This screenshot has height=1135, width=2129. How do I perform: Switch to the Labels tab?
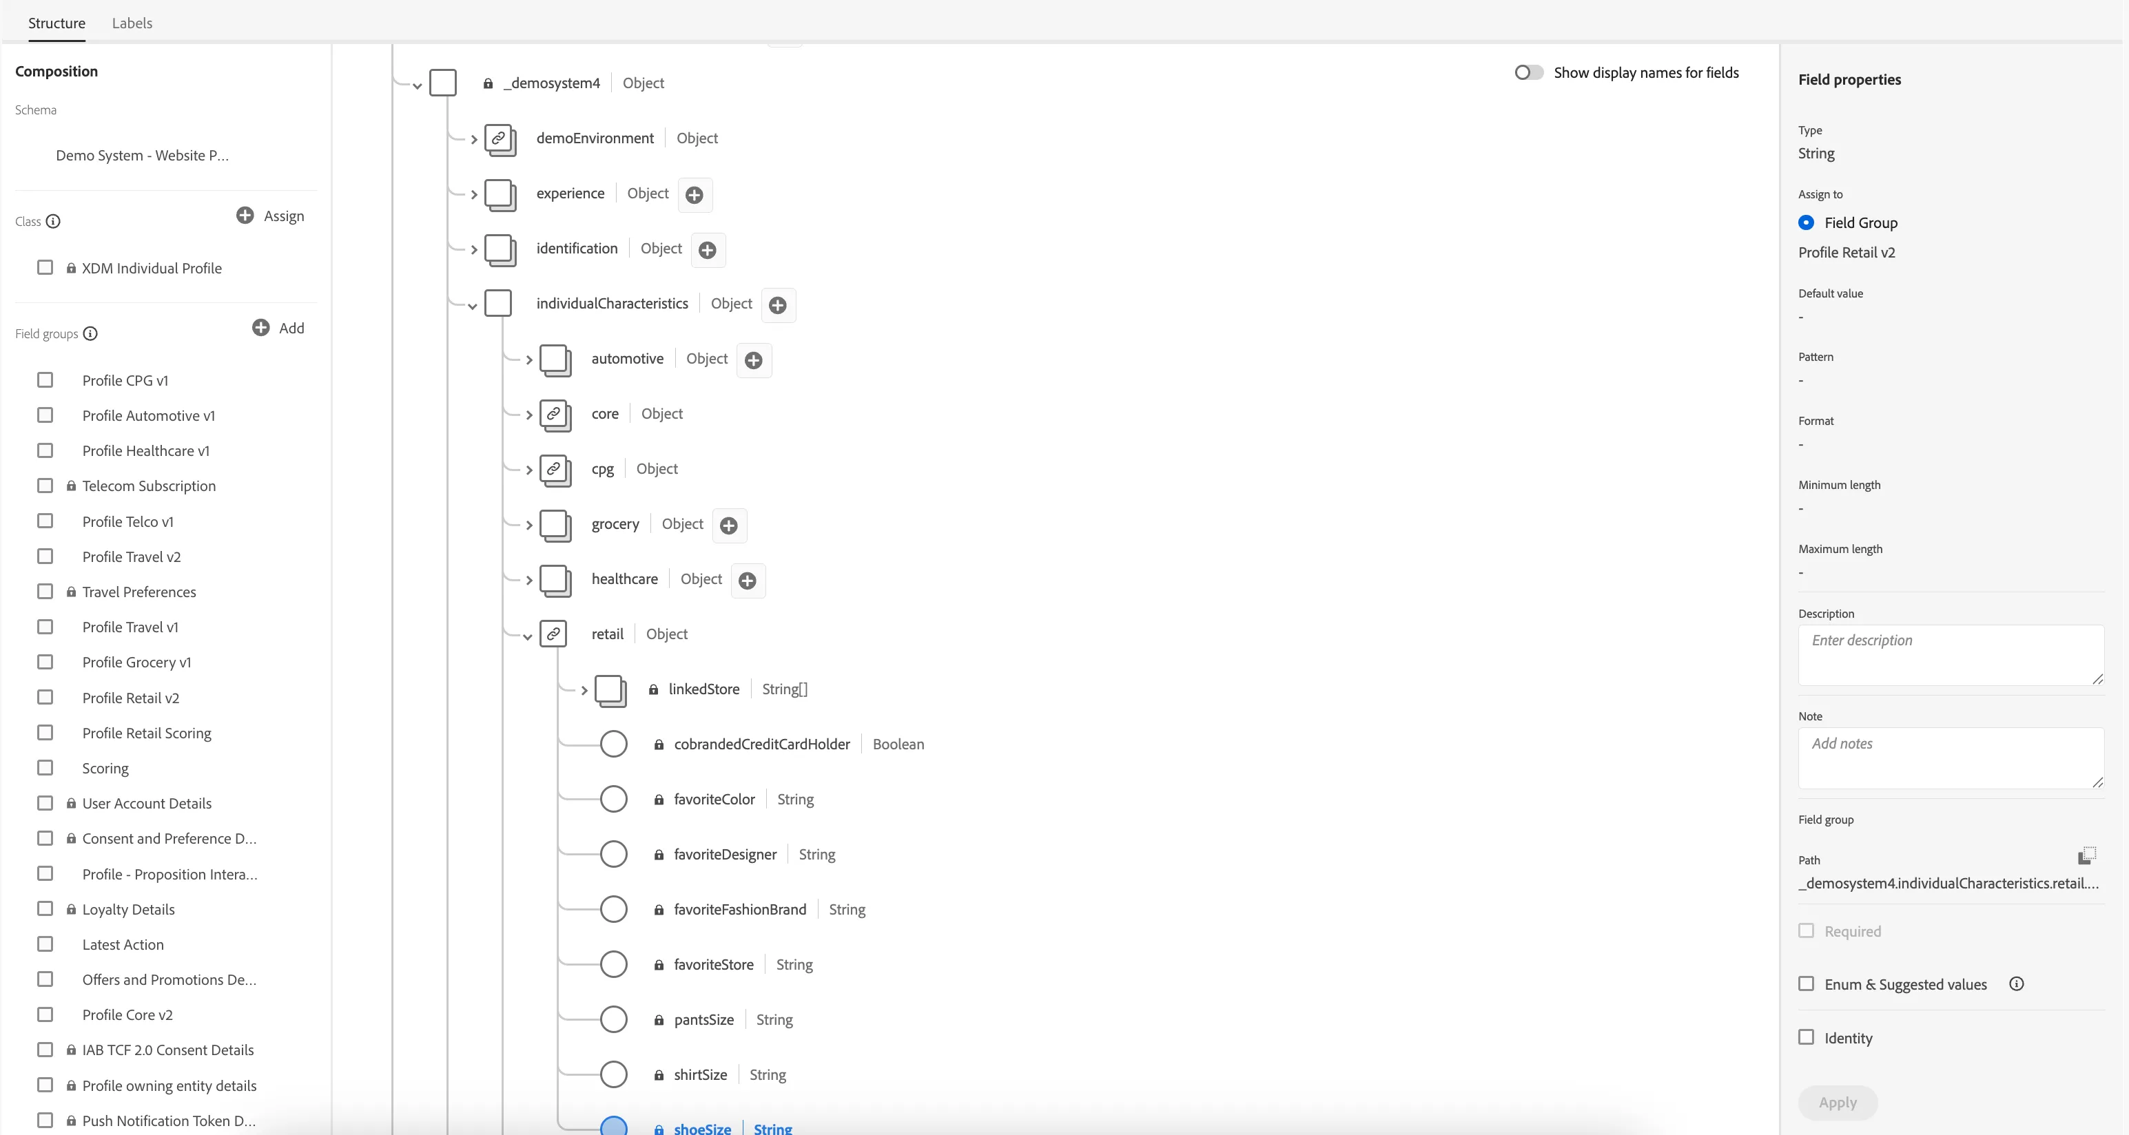tap(132, 23)
